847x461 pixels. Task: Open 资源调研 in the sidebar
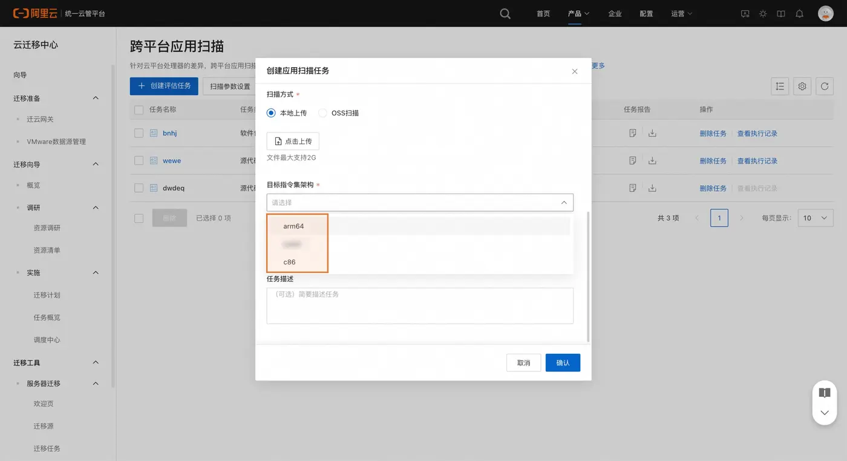[47, 228]
